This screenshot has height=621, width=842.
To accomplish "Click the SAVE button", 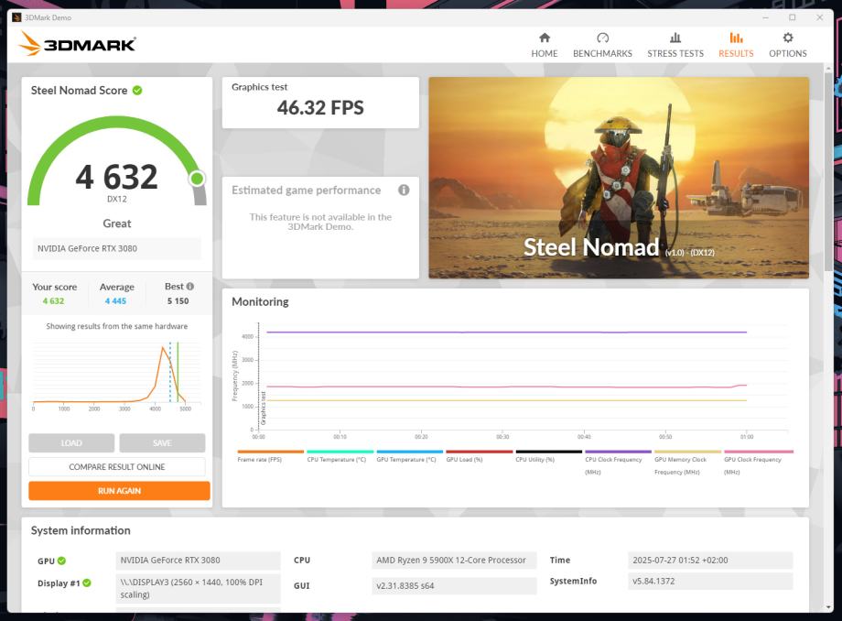I will (x=162, y=443).
